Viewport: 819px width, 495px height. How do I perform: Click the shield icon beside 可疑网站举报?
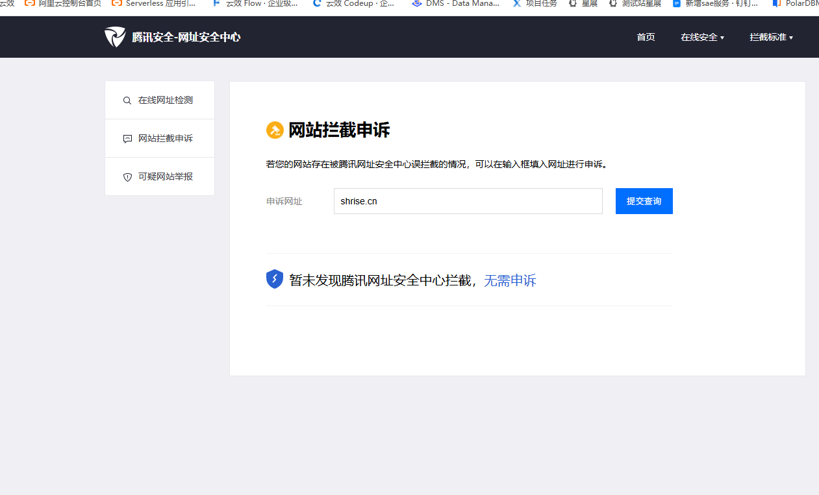[127, 177]
